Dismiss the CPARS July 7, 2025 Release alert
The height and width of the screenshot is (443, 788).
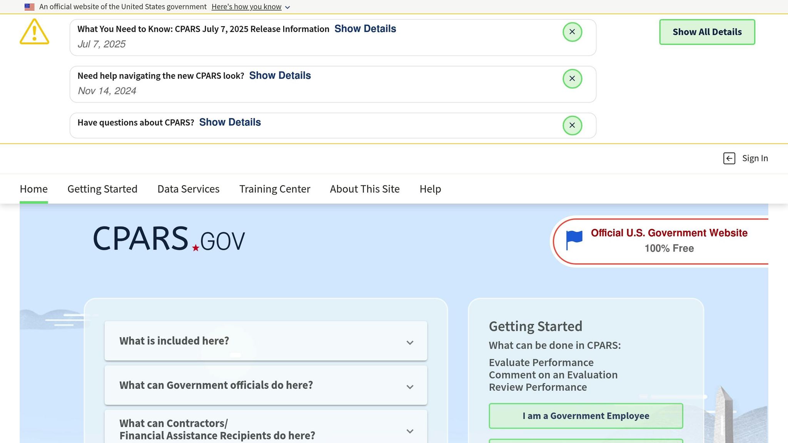pyautogui.click(x=572, y=32)
